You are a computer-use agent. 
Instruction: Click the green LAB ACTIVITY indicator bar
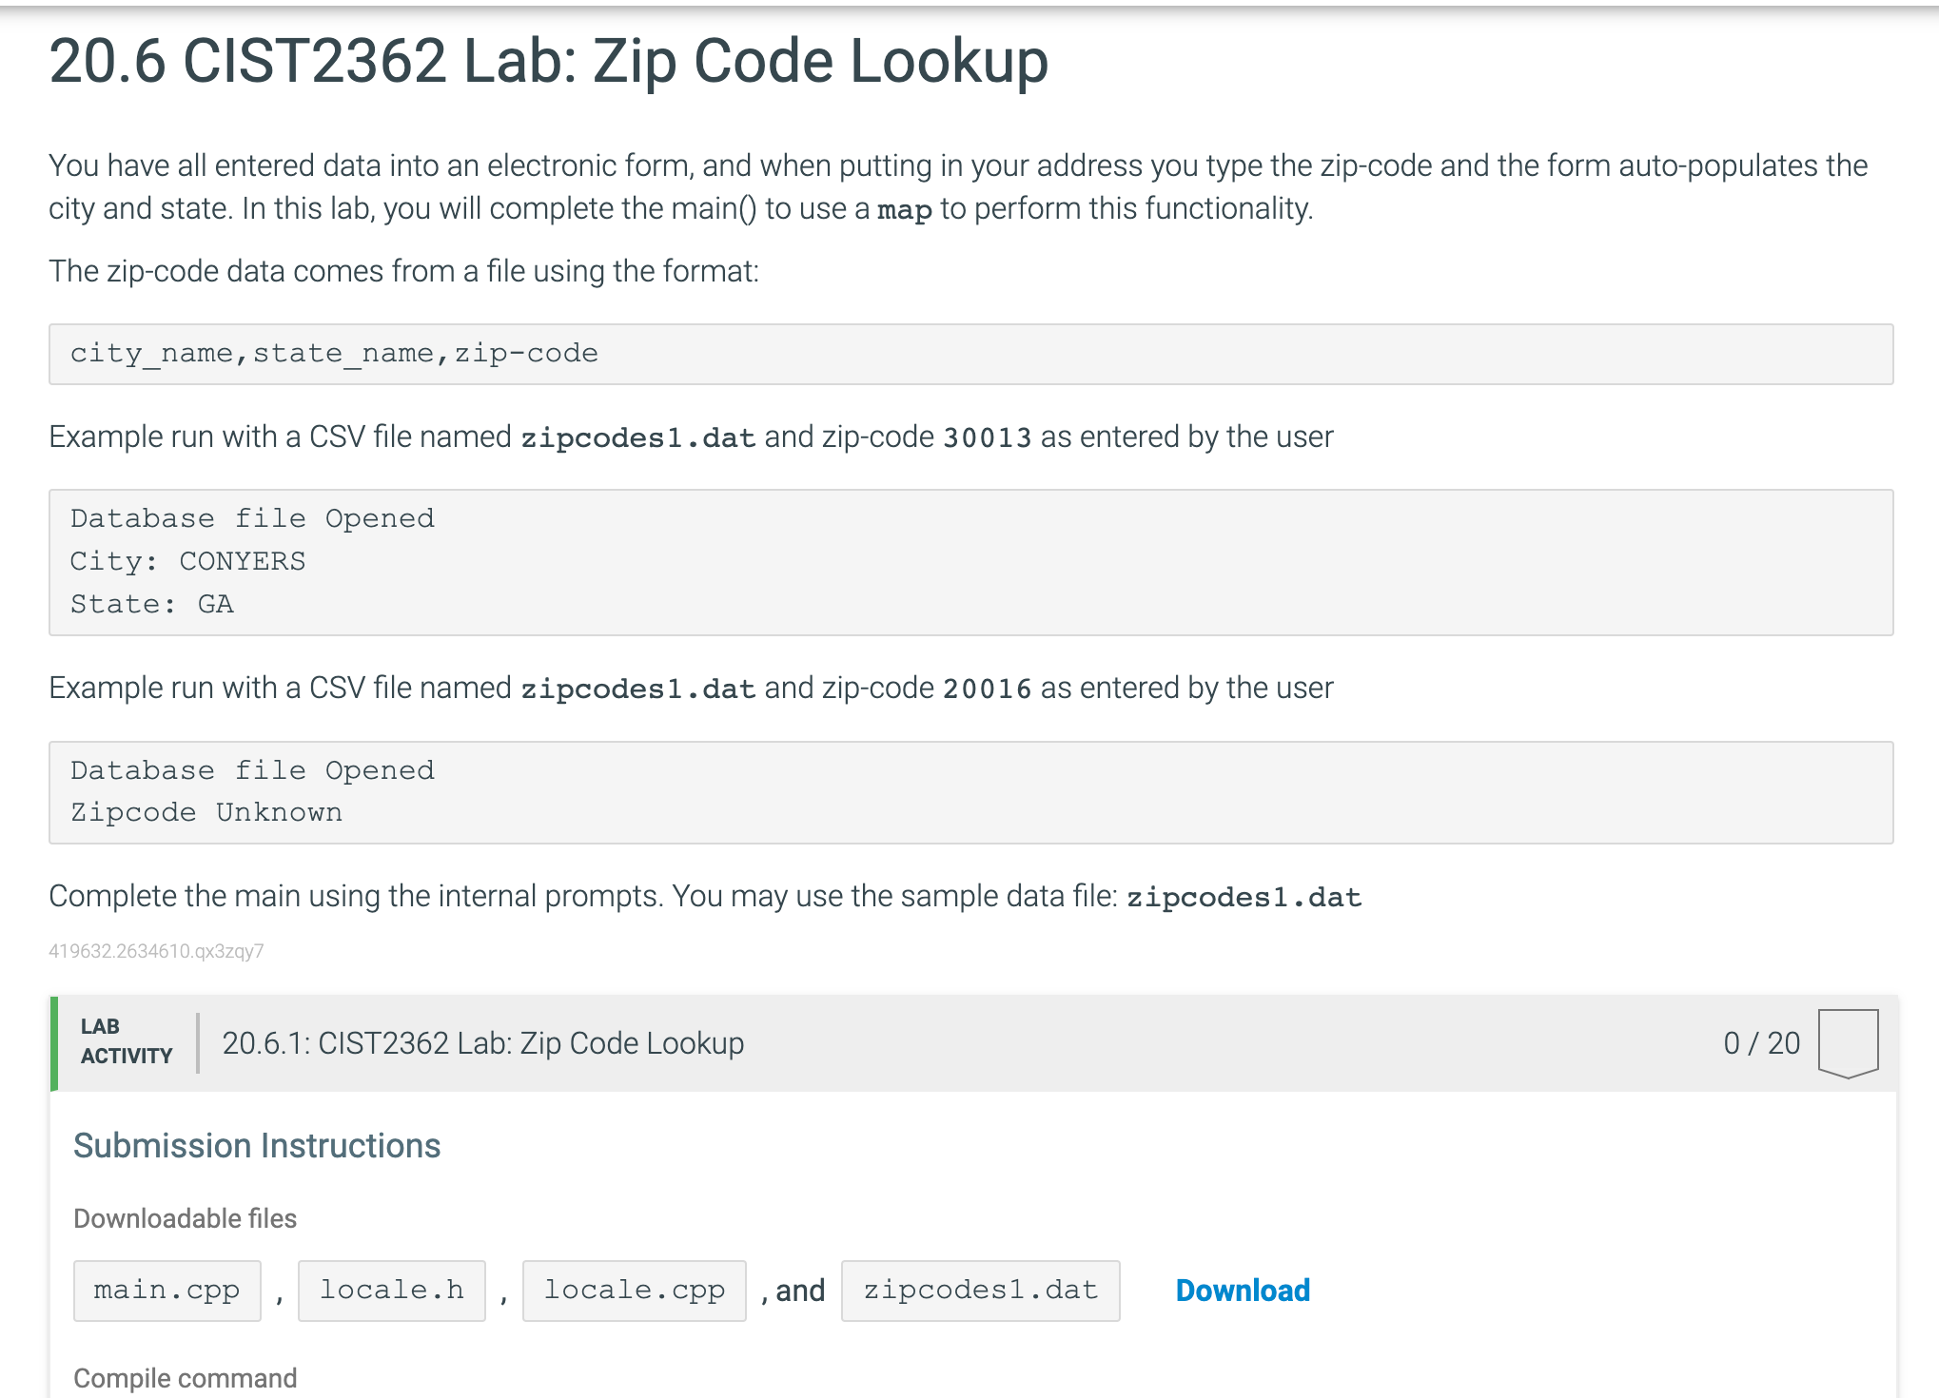click(x=54, y=1042)
